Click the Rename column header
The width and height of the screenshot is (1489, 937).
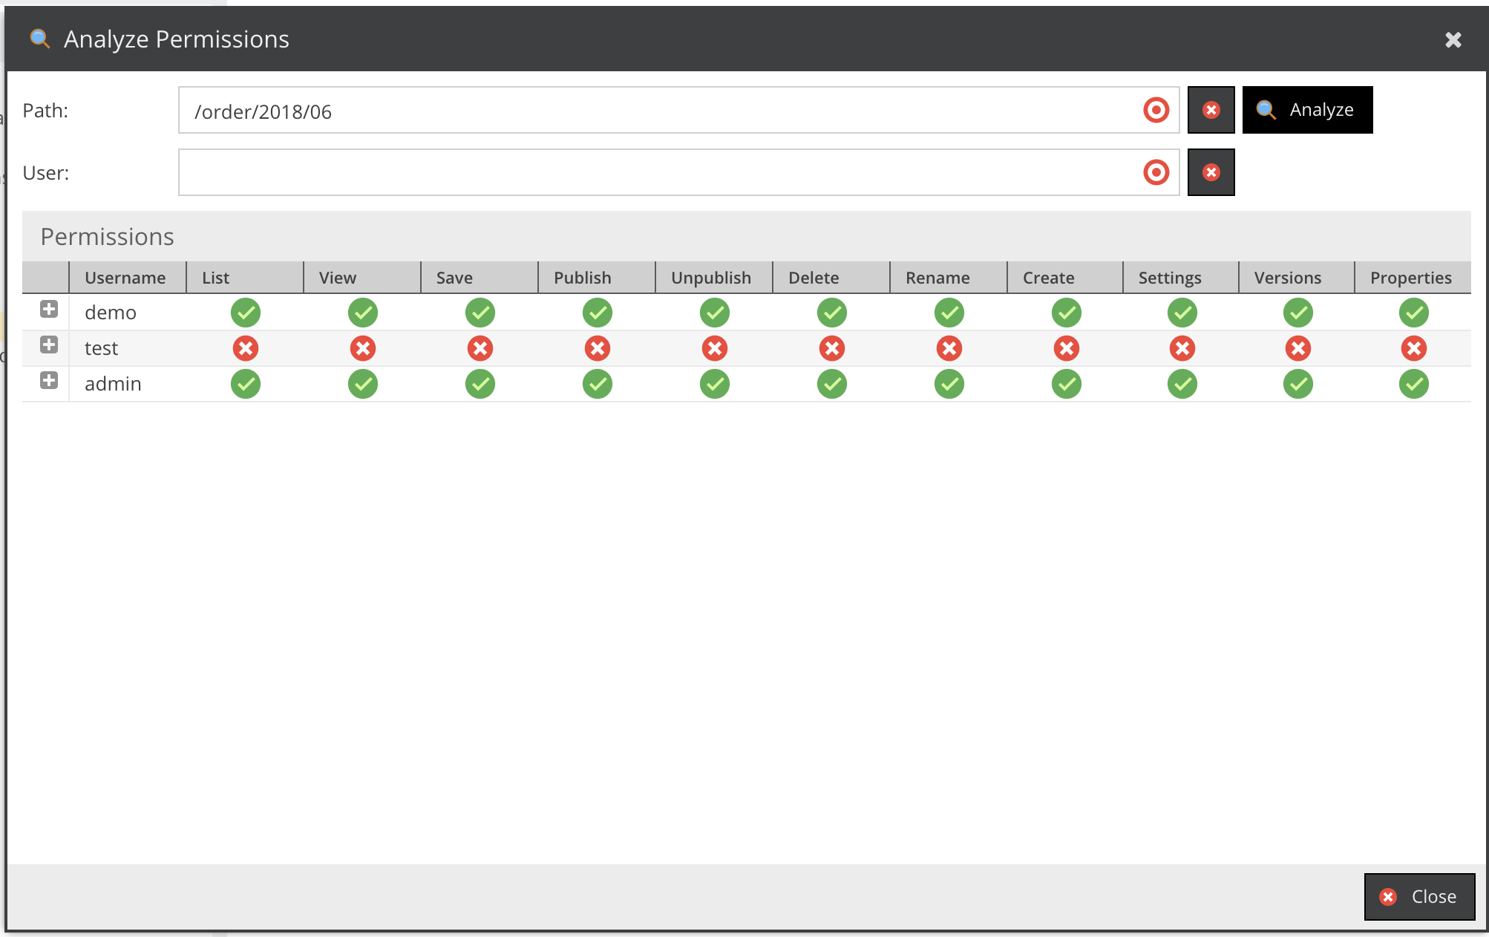948,278
